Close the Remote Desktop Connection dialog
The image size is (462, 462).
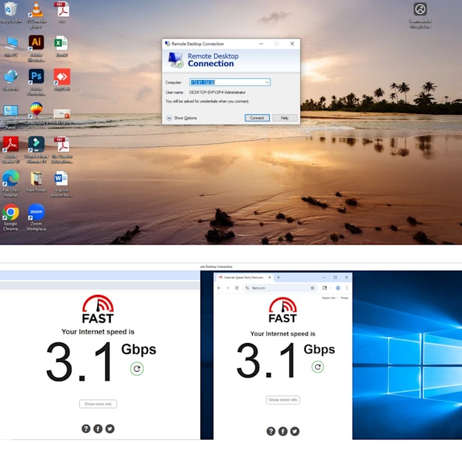coord(292,43)
